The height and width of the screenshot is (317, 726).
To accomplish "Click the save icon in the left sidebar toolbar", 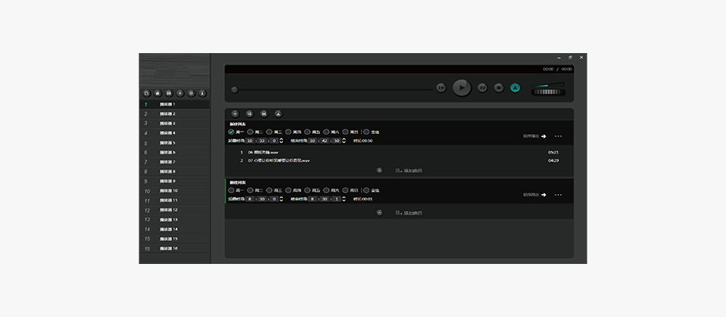I will point(169,94).
